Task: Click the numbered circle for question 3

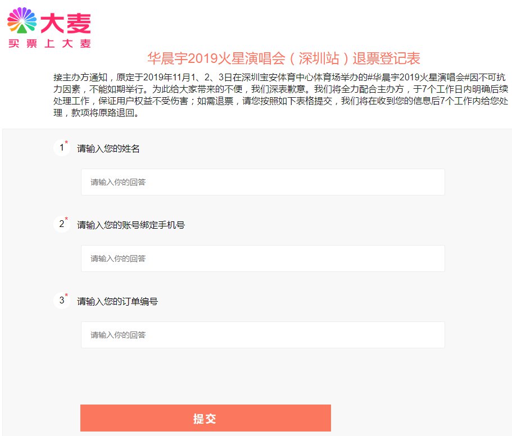Action: (x=61, y=301)
